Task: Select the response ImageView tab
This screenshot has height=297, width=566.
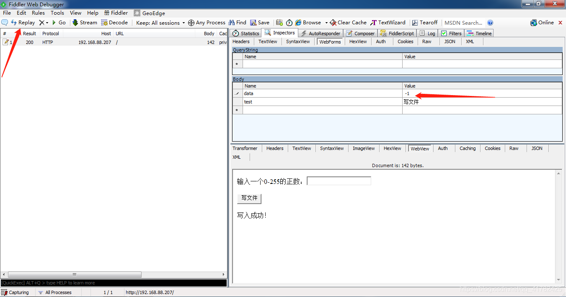Action: 364,148
